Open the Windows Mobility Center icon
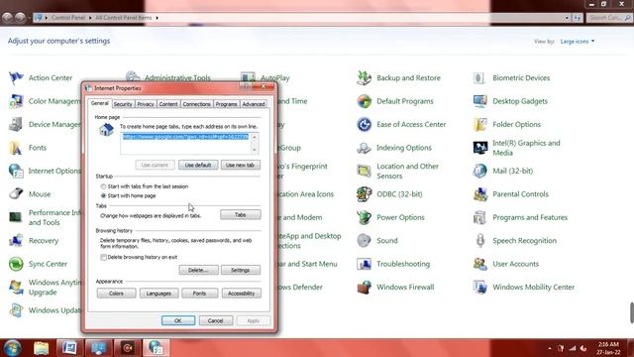The width and height of the screenshot is (634, 357). pyautogui.click(x=479, y=287)
